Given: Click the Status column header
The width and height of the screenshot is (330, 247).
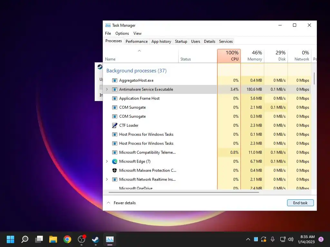Looking at the screenshot, I should [x=198, y=56].
